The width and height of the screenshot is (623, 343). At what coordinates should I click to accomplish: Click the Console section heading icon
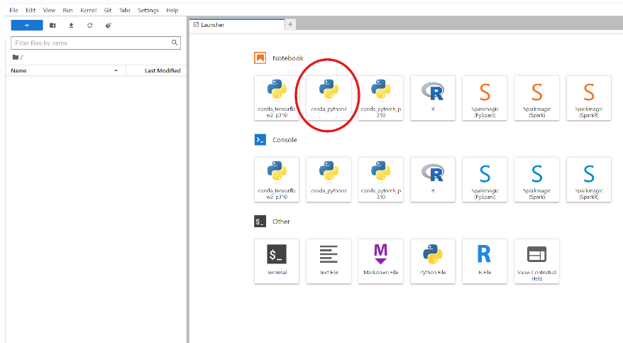tap(260, 139)
